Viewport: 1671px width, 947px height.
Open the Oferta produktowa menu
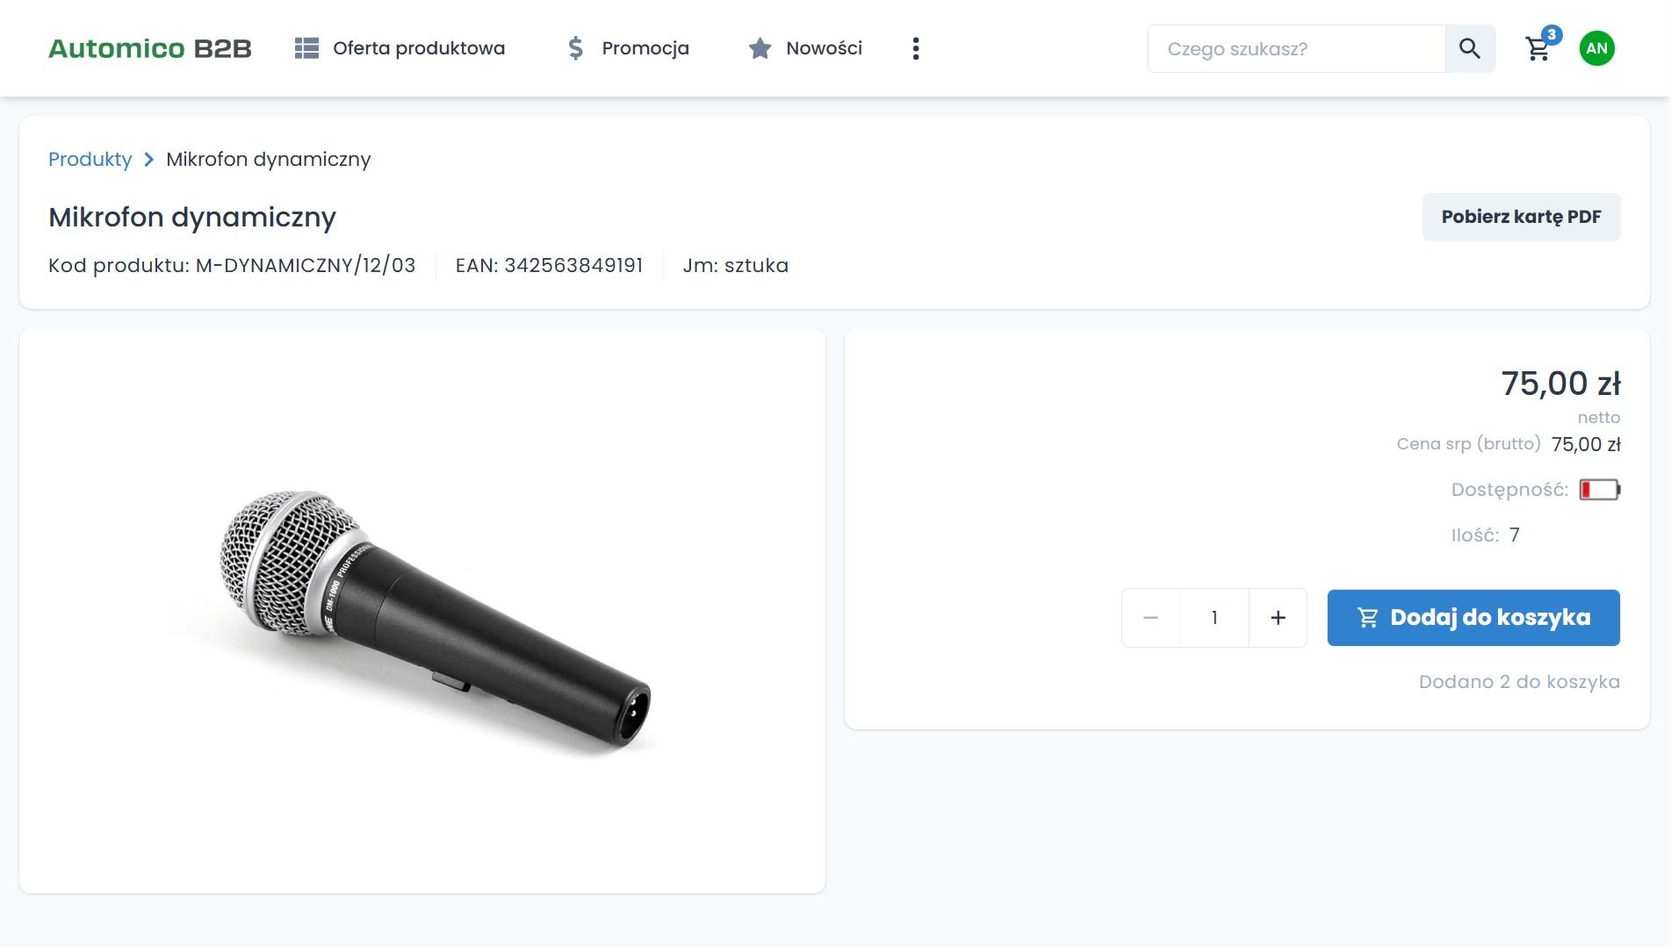419,48
